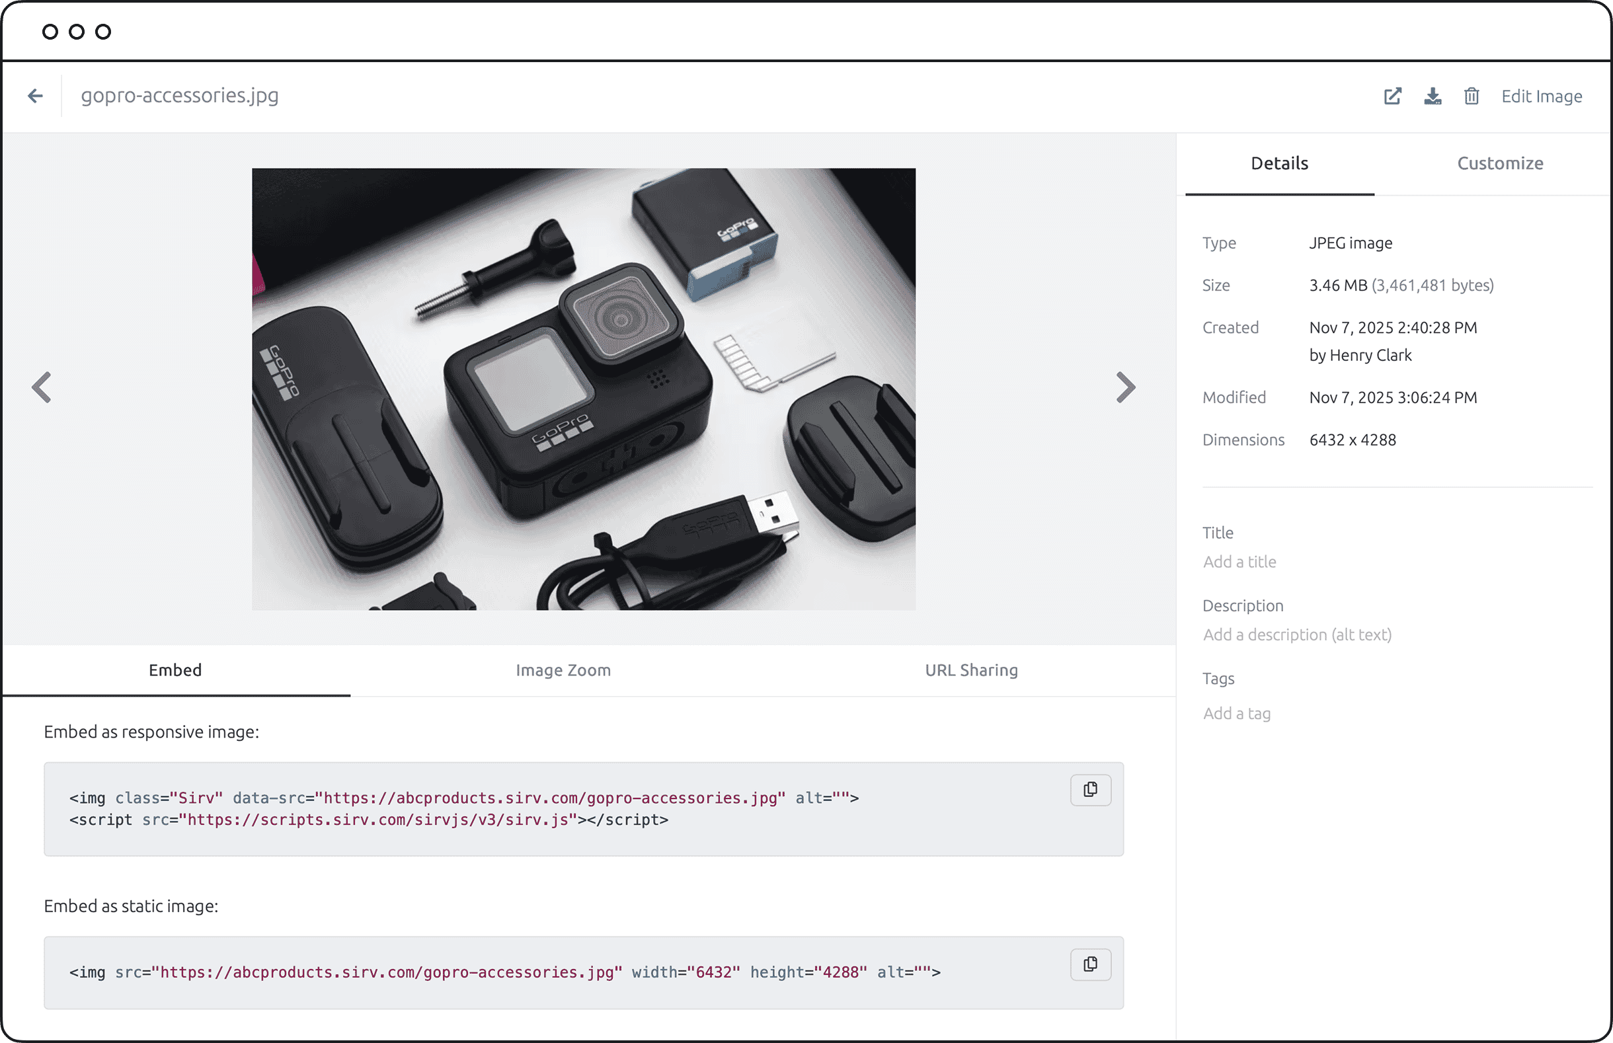The height and width of the screenshot is (1043, 1613).
Task: Click the download icon
Action: pyautogui.click(x=1432, y=97)
